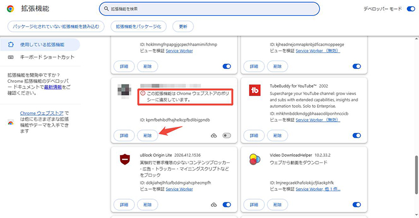Click scrollbar up arrow at top right

click(x=416, y=39)
